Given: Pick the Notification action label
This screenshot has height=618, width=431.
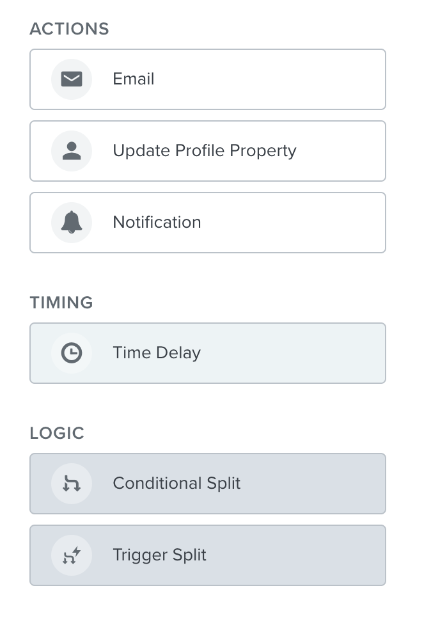Looking at the screenshot, I should 157,222.
